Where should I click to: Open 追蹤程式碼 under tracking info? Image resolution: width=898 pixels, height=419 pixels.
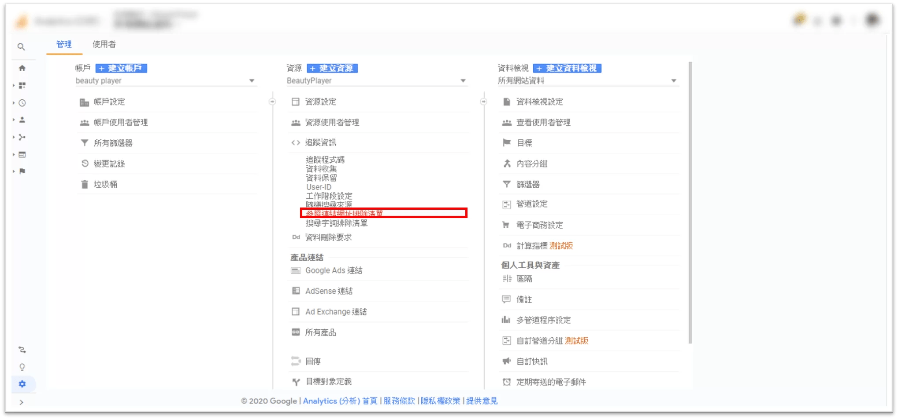[325, 160]
